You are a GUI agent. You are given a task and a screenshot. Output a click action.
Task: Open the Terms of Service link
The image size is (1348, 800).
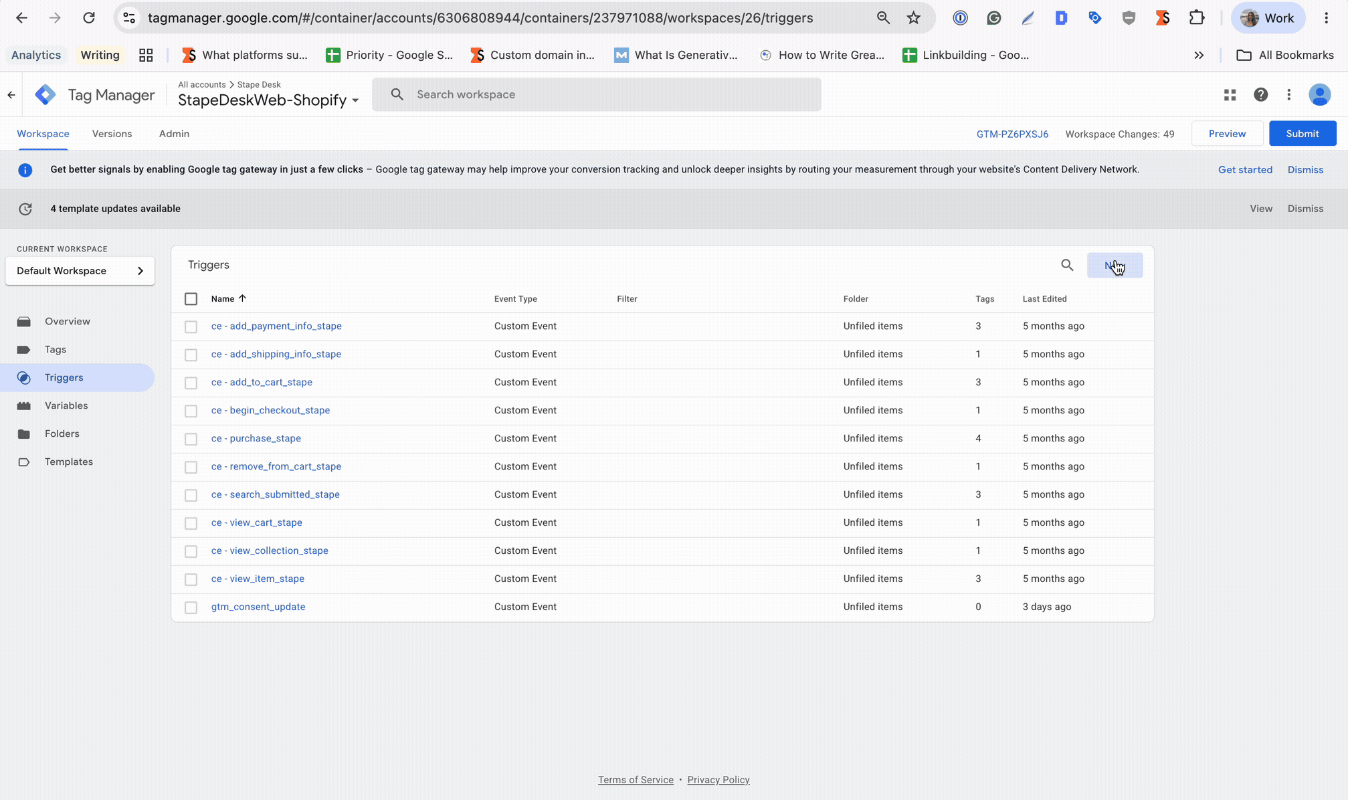point(636,780)
